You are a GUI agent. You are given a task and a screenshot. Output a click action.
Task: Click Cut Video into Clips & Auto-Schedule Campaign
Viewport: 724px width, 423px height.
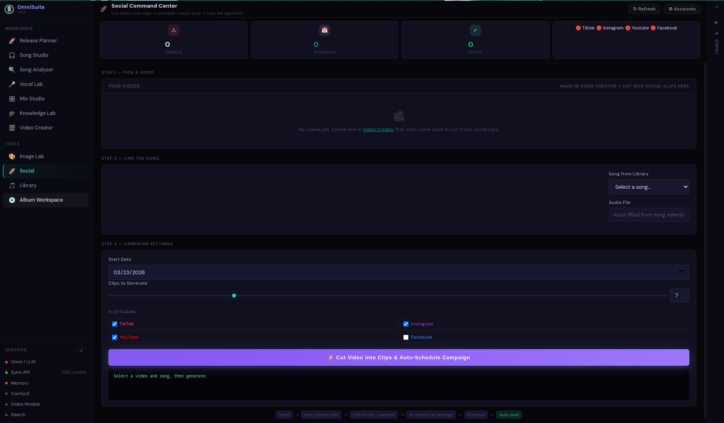399,357
